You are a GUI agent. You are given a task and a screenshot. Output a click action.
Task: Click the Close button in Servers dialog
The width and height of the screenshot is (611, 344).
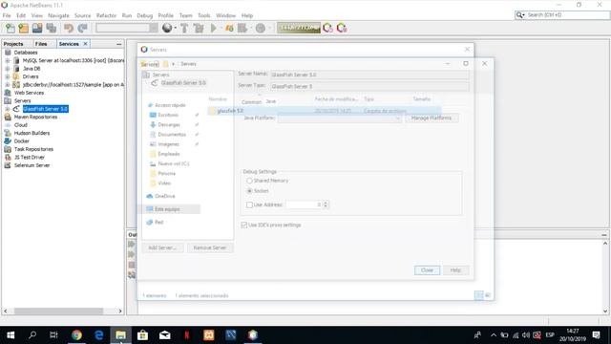(427, 269)
